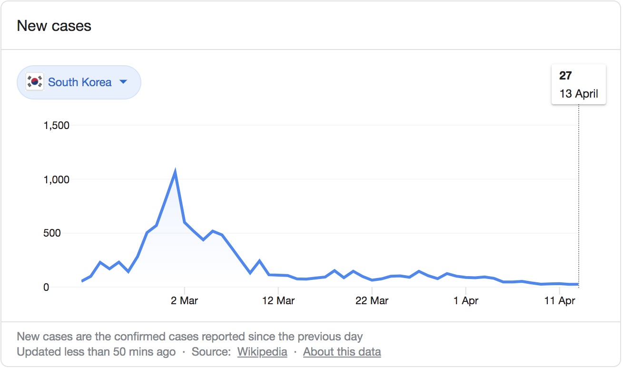Click the South Korea flag icon
The image size is (623, 368).
pyautogui.click(x=35, y=82)
